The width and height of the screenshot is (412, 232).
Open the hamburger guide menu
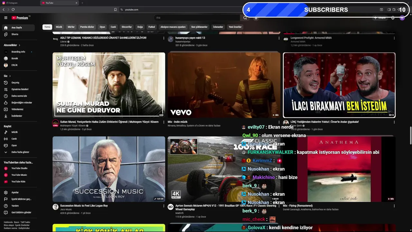tap(5, 18)
